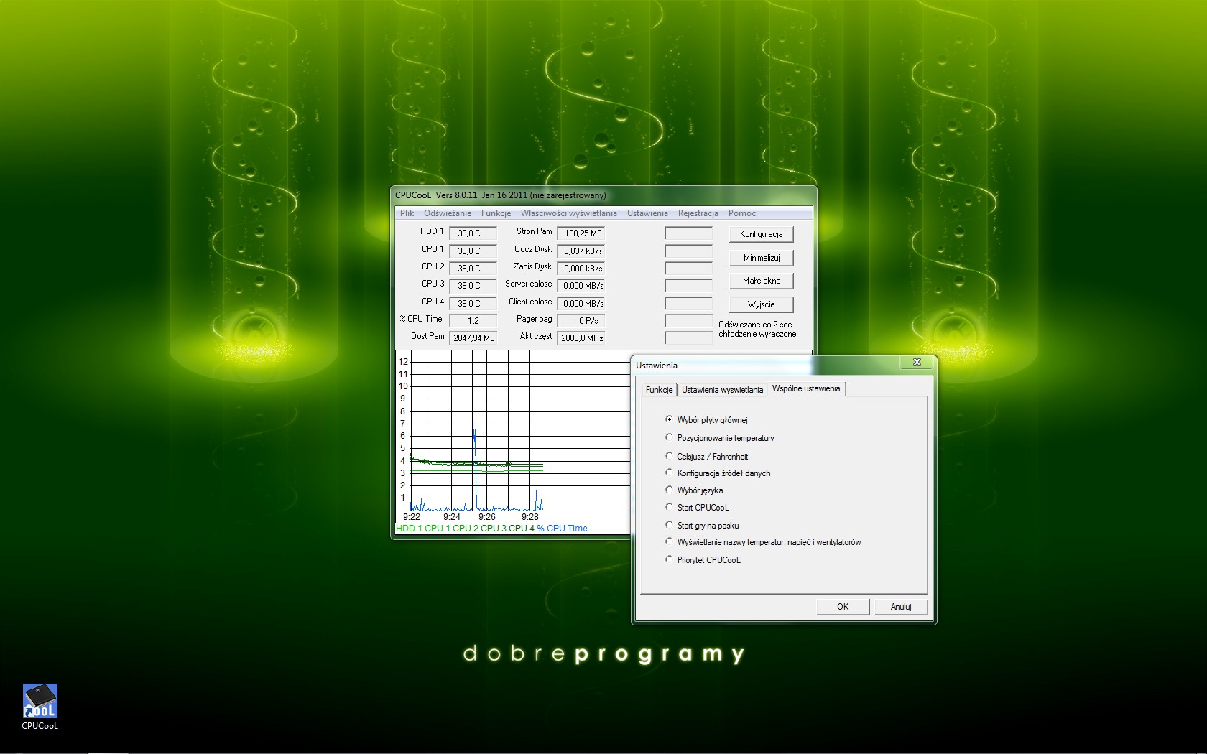Select the Priorytet CPUCooL radio option
Viewport: 1207px width, 754px height.
[x=670, y=559]
